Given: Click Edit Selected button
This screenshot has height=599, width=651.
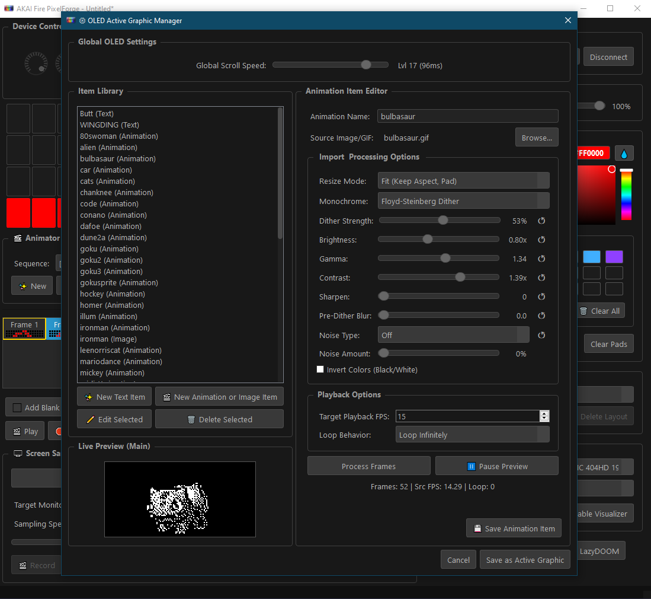Looking at the screenshot, I should 114,419.
